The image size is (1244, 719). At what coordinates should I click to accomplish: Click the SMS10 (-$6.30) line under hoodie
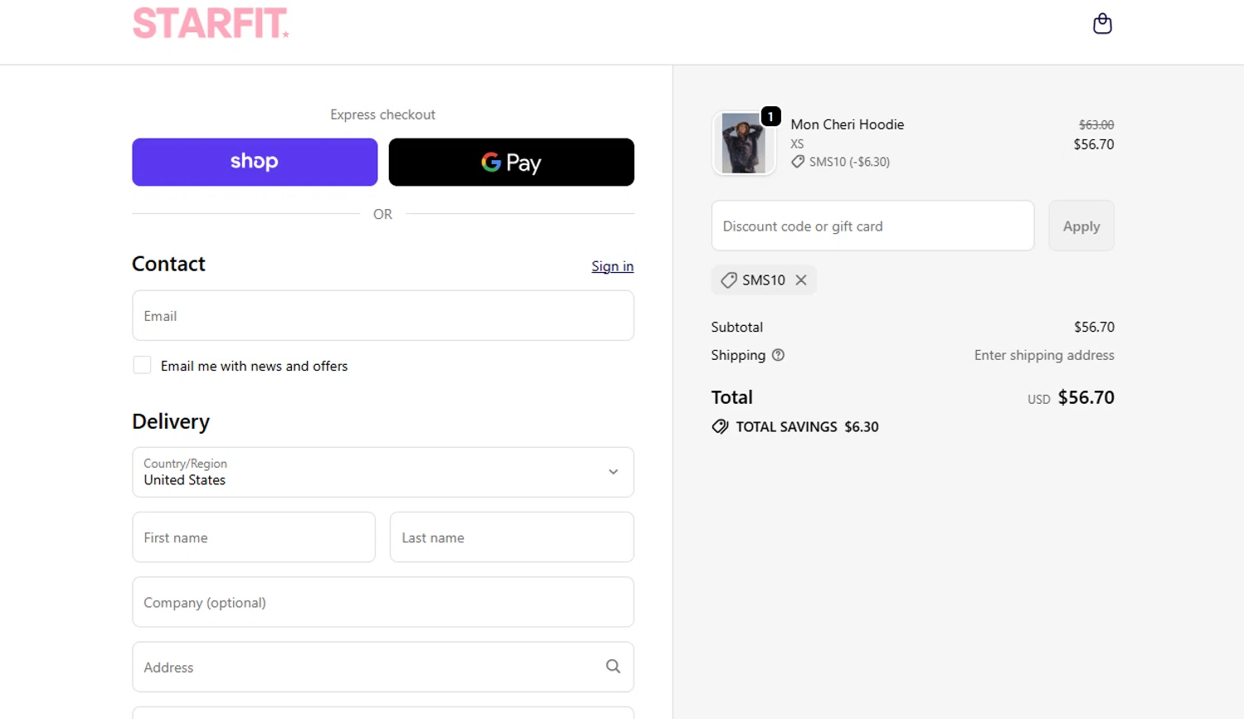coord(841,162)
